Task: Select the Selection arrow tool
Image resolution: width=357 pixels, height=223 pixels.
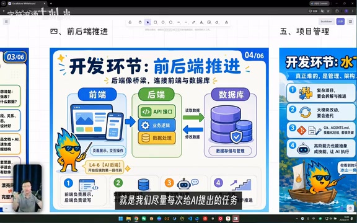Action: pos(148,22)
